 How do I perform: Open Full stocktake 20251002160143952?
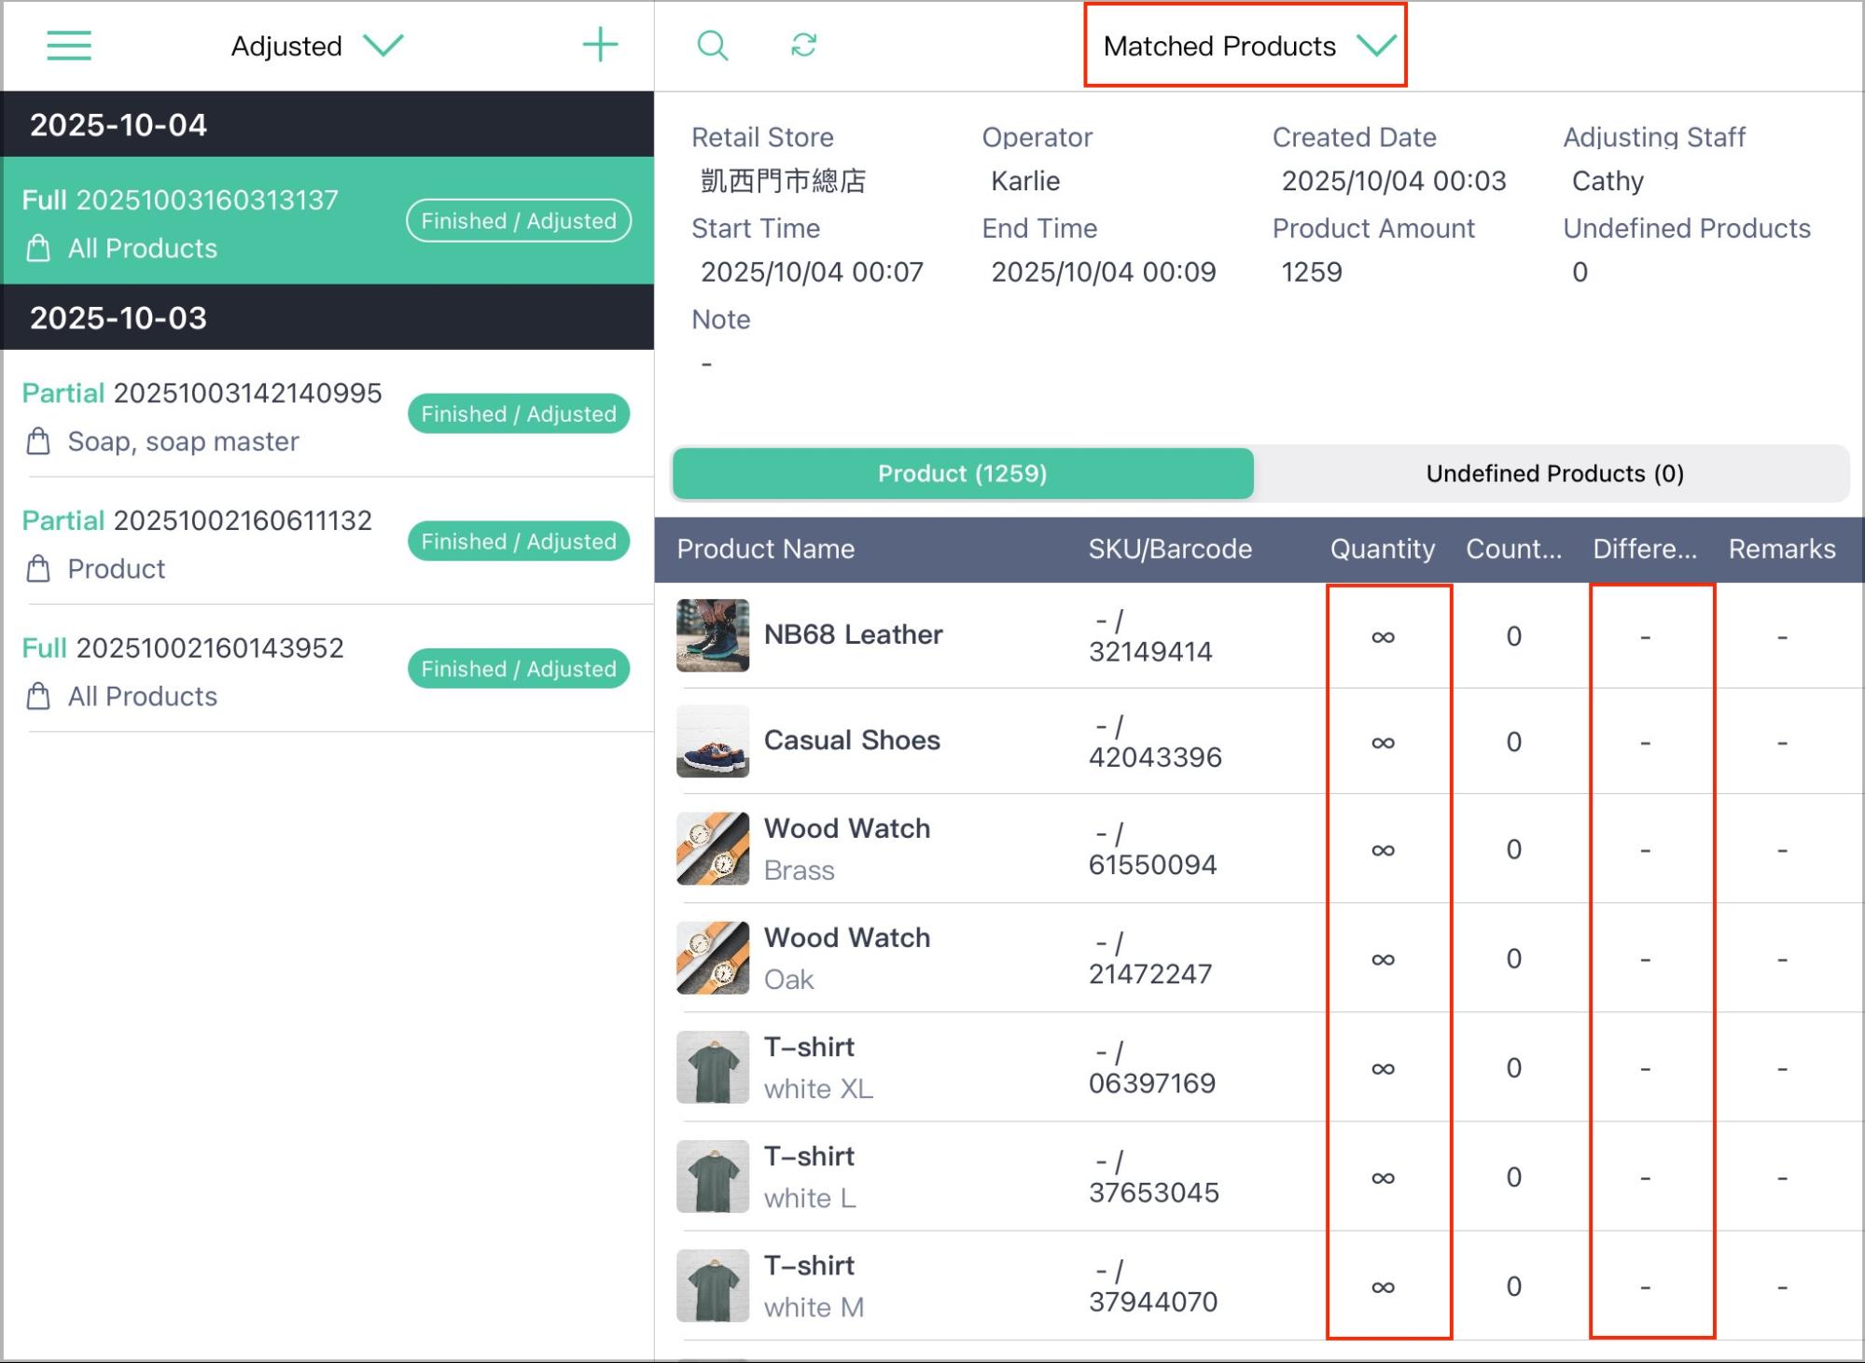327,670
